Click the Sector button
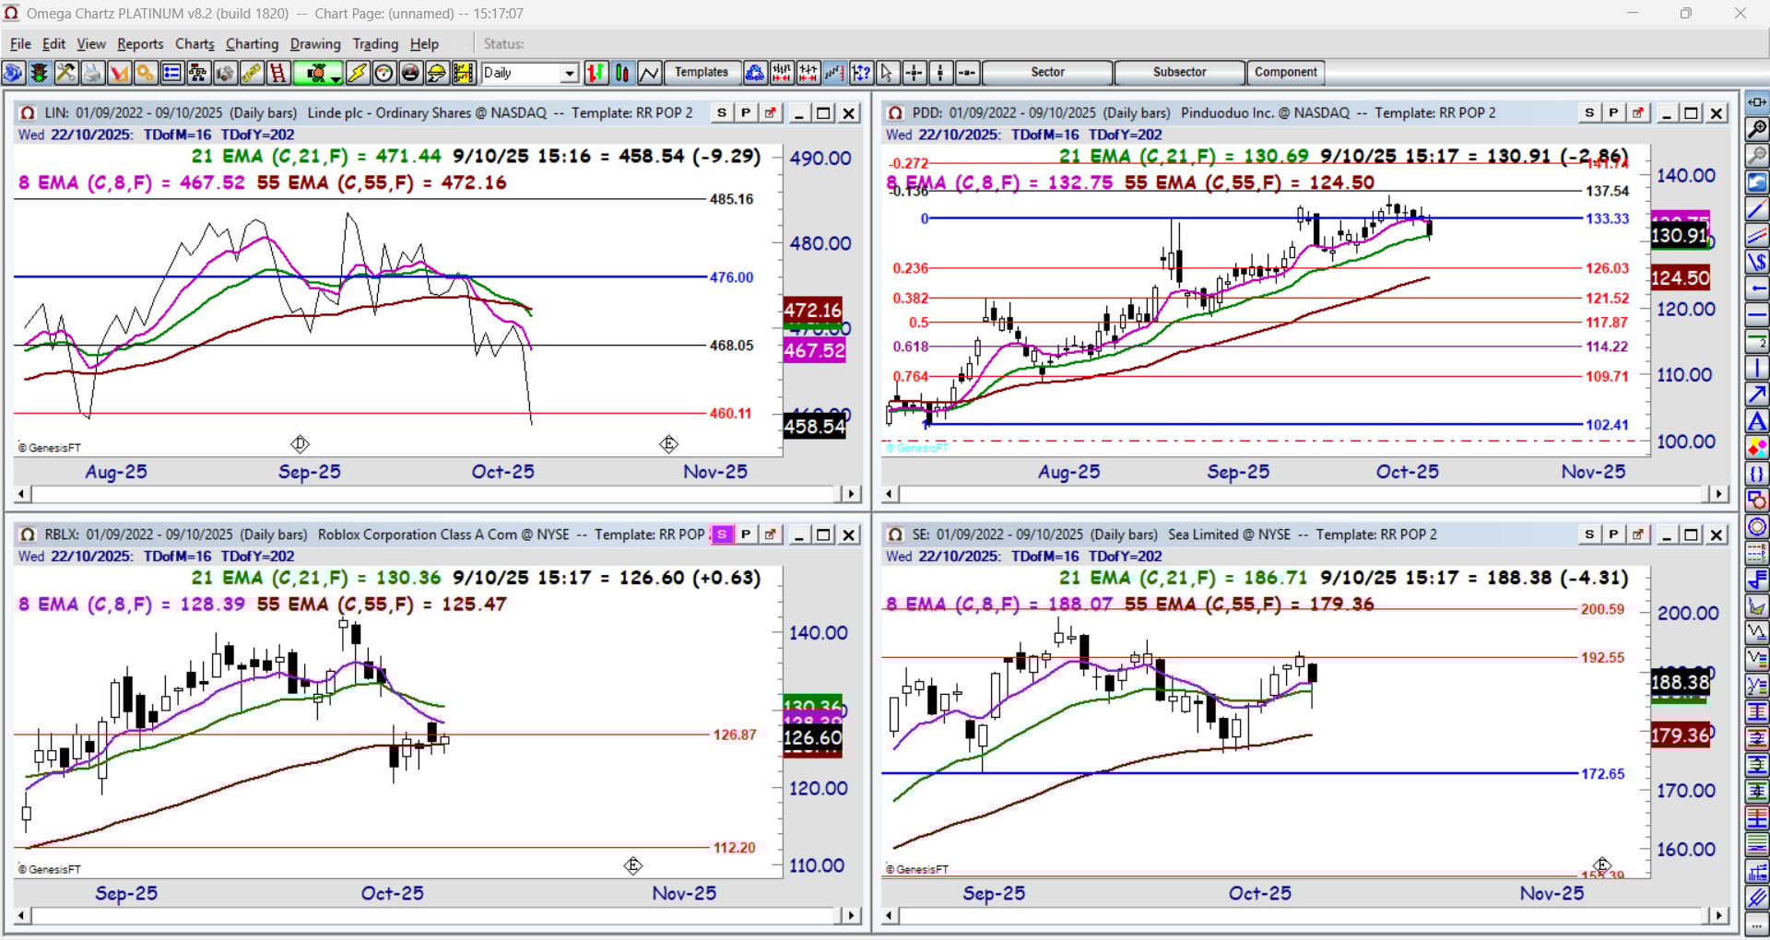 [x=1047, y=72]
